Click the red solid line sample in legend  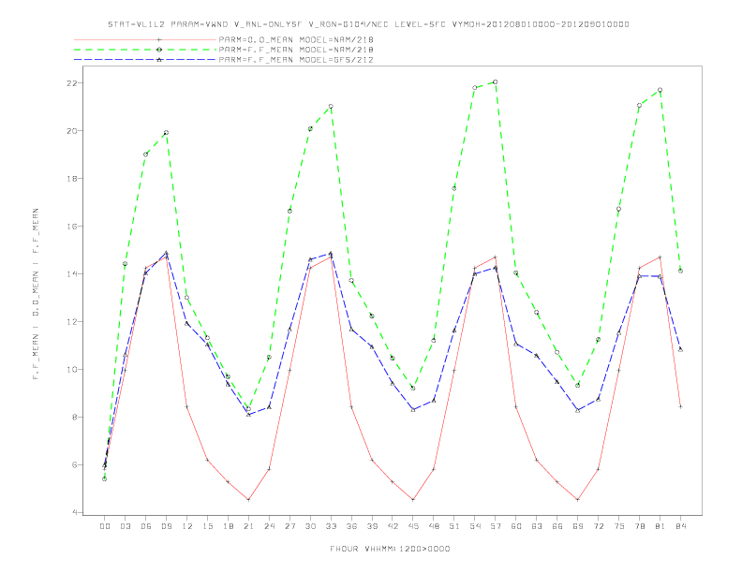point(145,39)
